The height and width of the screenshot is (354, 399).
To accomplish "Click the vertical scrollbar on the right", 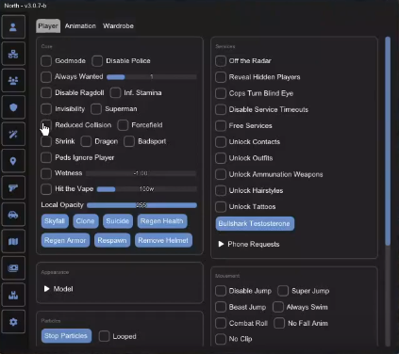I will pos(388,141).
